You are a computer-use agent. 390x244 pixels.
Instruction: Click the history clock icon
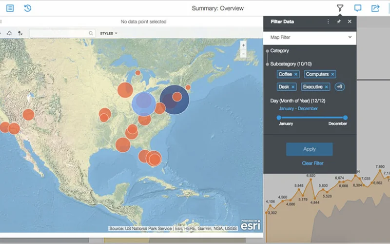click(x=28, y=8)
